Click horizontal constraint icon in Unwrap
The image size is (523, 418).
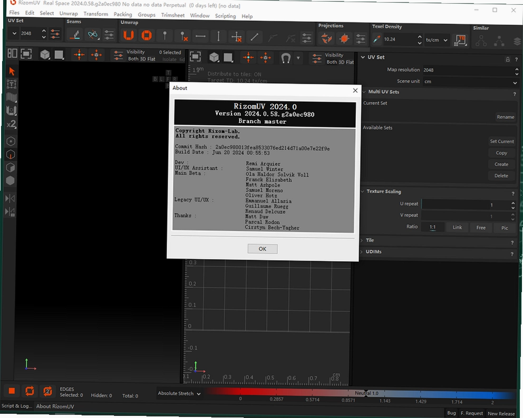point(200,36)
